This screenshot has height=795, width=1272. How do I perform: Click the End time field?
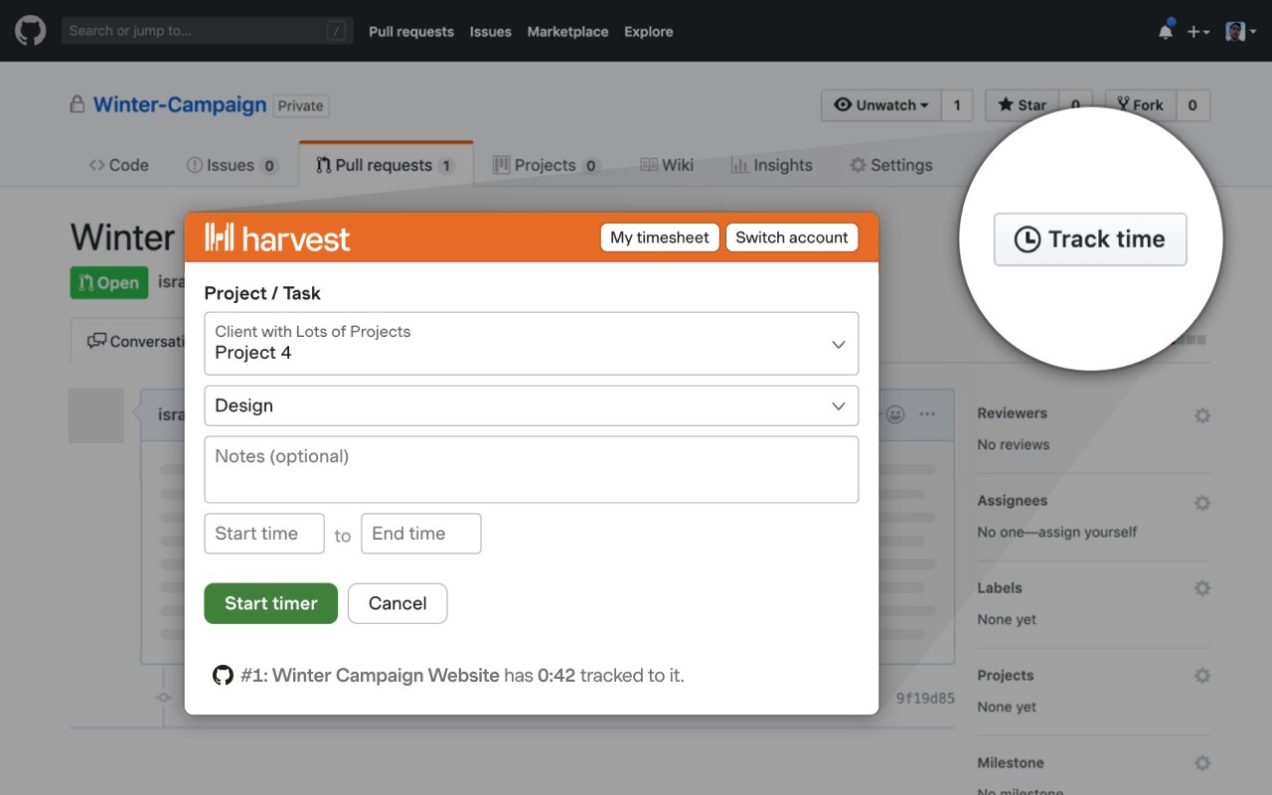[421, 534]
